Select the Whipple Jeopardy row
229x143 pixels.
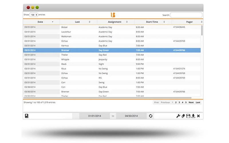click(112, 59)
